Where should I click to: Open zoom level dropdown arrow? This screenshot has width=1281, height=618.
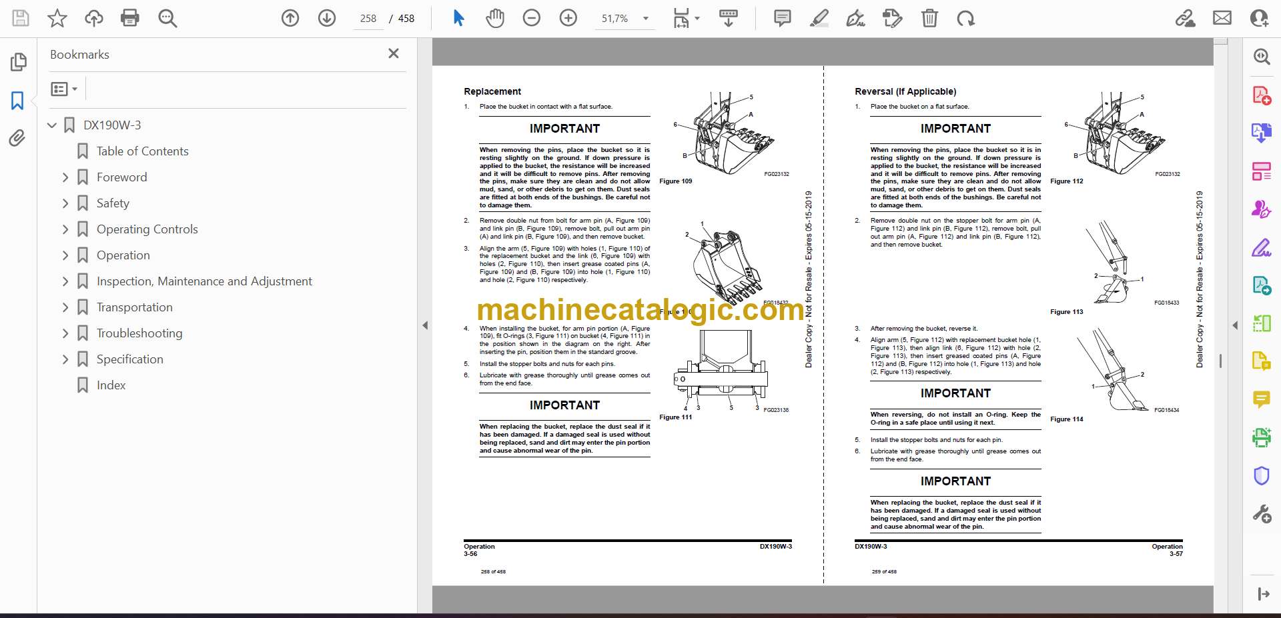click(645, 19)
